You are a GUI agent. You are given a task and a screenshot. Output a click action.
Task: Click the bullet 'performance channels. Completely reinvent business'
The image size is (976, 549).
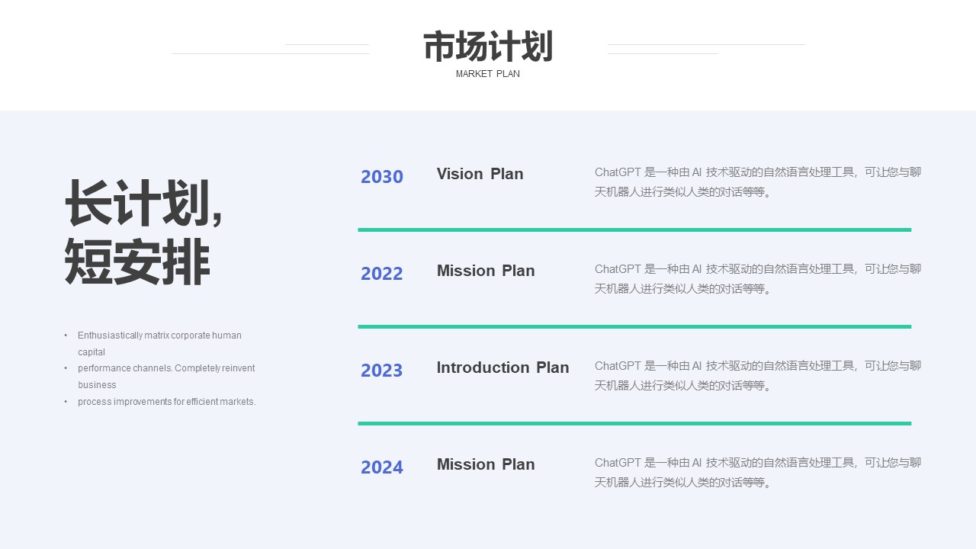coord(160,376)
